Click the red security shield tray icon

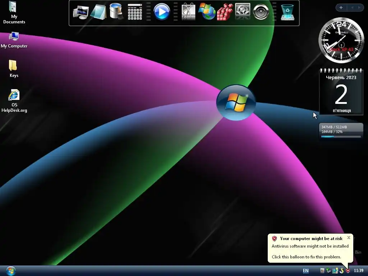[x=348, y=271]
